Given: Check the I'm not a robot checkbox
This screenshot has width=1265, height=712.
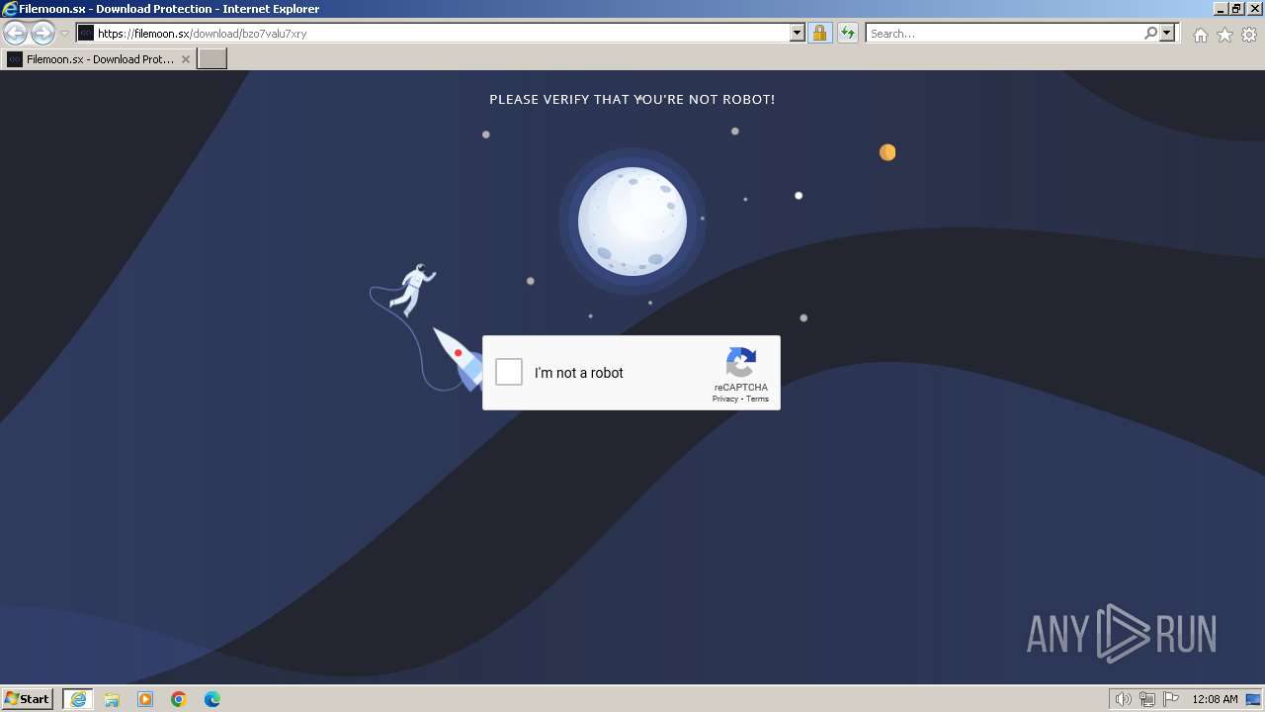Looking at the screenshot, I should coord(509,372).
